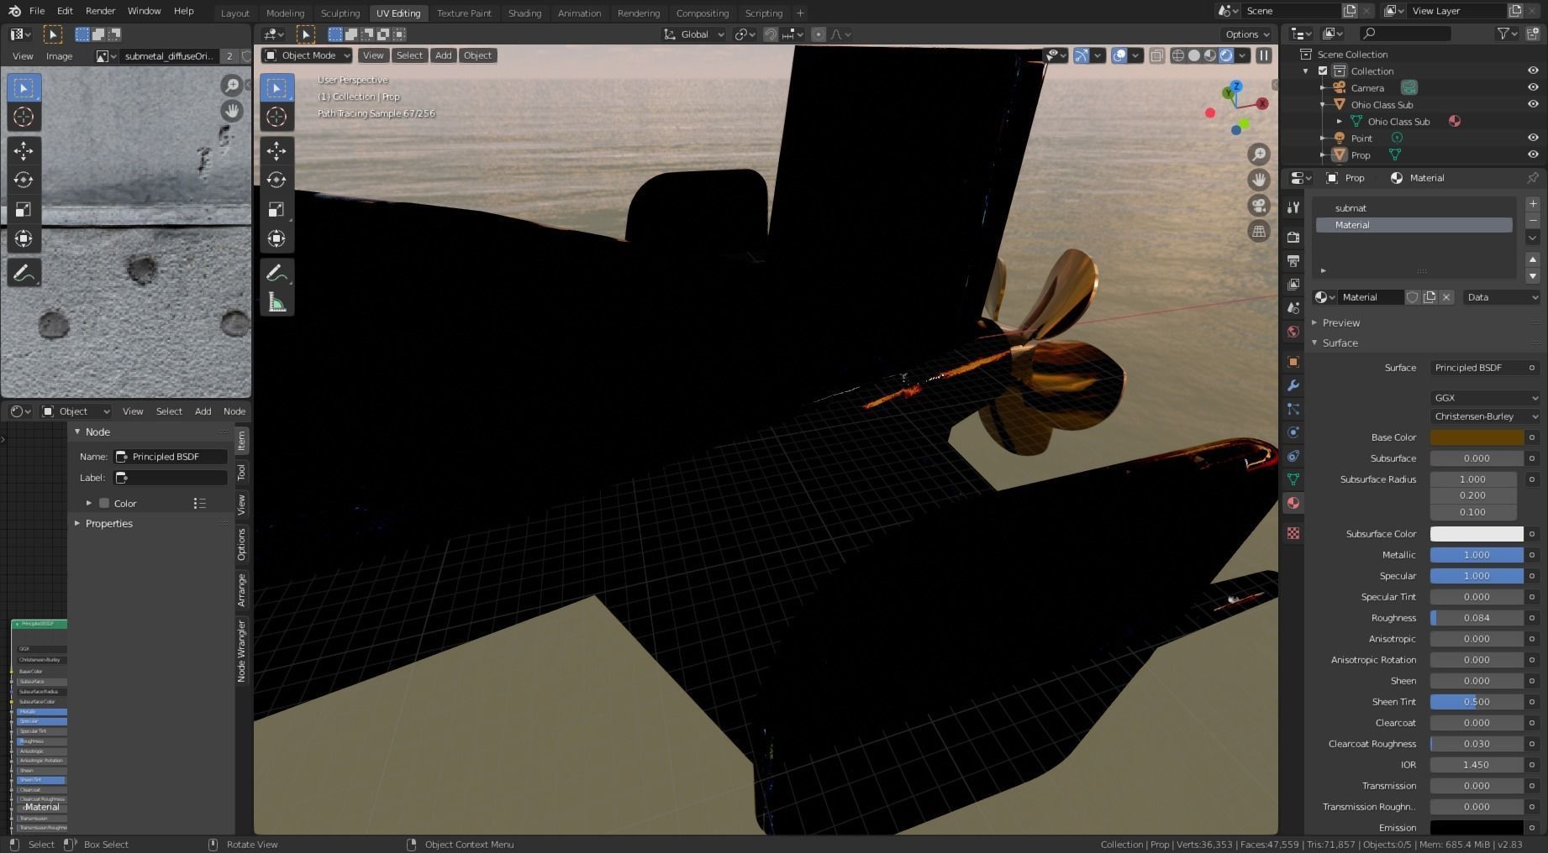Switch perspective/orthographic with the grid icon

(1258, 232)
